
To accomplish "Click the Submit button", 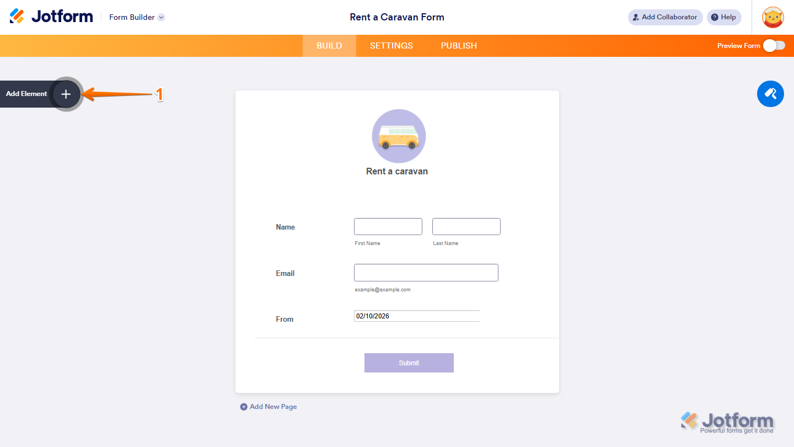I will point(409,363).
